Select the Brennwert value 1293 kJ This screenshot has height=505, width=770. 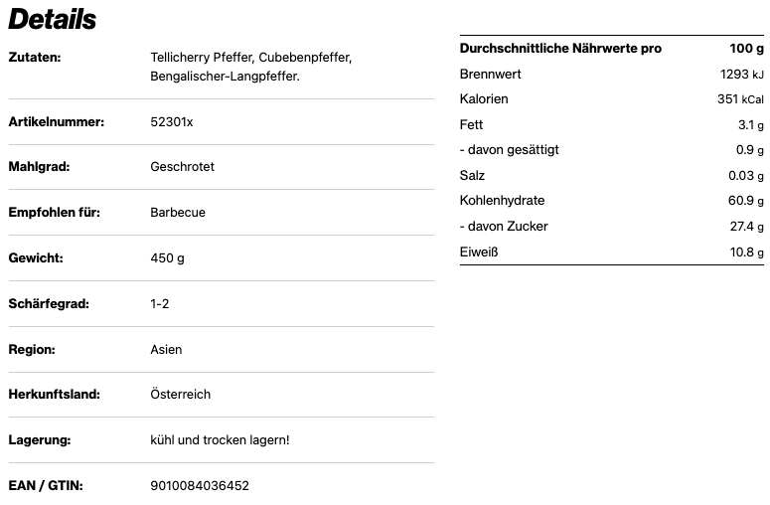(x=741, y=75)
